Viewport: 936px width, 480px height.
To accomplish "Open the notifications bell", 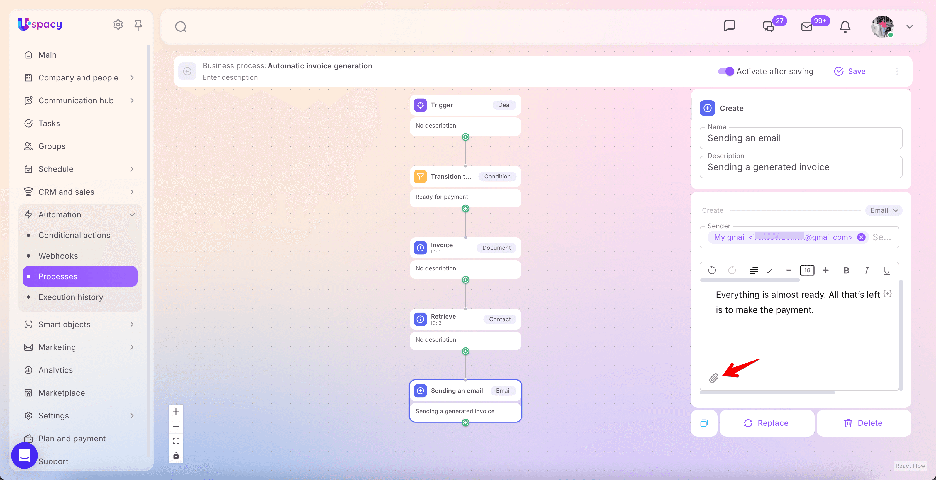I will 845,27.
